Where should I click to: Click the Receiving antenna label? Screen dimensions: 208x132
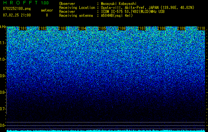pyautogui.click(x=76, y=16)
